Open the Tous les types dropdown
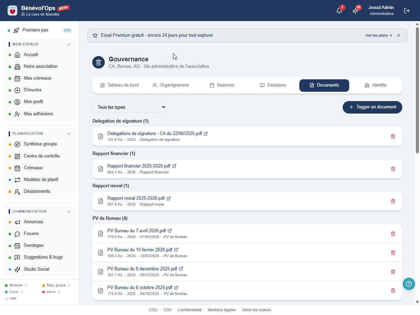The height and width of the screenshot is (315, 420). point(129,107)
